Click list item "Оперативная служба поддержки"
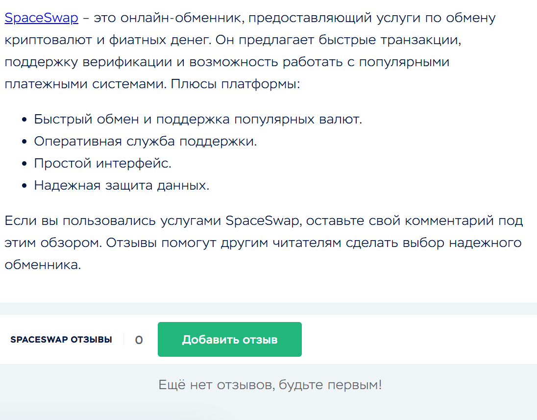This screenshot has height=420, width=537. coord(145,141)
